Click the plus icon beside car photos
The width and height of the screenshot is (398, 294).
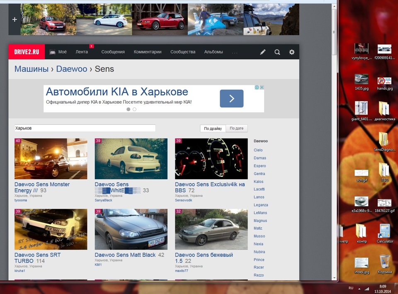[15, 19]
